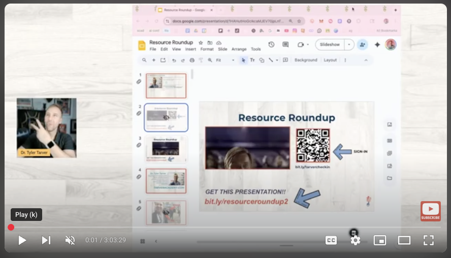
Task: Open the Slide menu
Action: coord(222,49)
